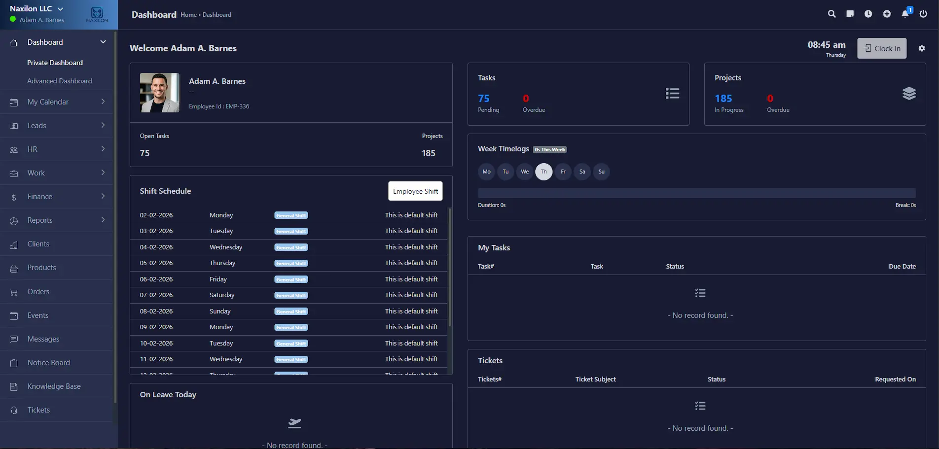The image size is (939, 449).
Task: Click the Orders cart icon
Action: click(14, 292)
